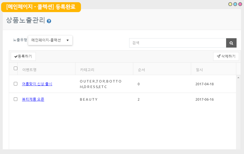244x154 pixels.
Task: Click the 카테고리 column header
Action: tap(87, 70)
